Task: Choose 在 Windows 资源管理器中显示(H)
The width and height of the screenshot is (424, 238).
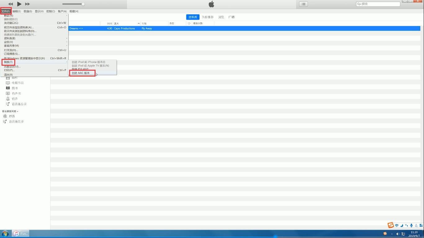Action: [35, 58]
